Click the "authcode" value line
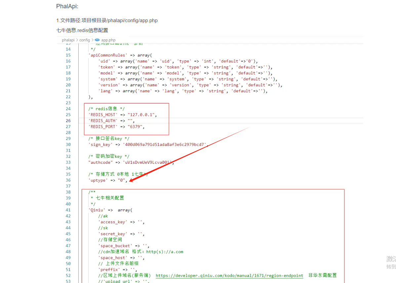The width and height of the screenshot is (396, 283). coord(131,162)
